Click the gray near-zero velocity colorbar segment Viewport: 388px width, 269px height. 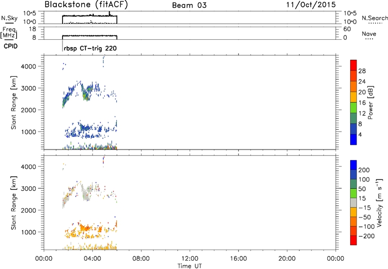354,202
